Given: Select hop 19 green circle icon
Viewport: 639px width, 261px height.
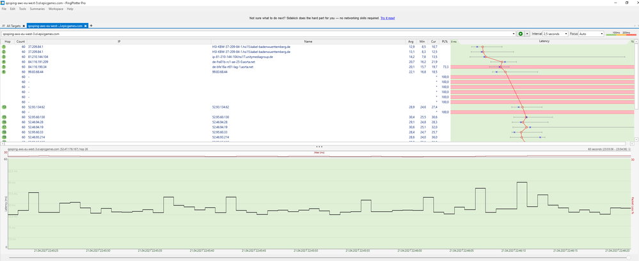Looking at the screenshot, I should pos(4,137).
